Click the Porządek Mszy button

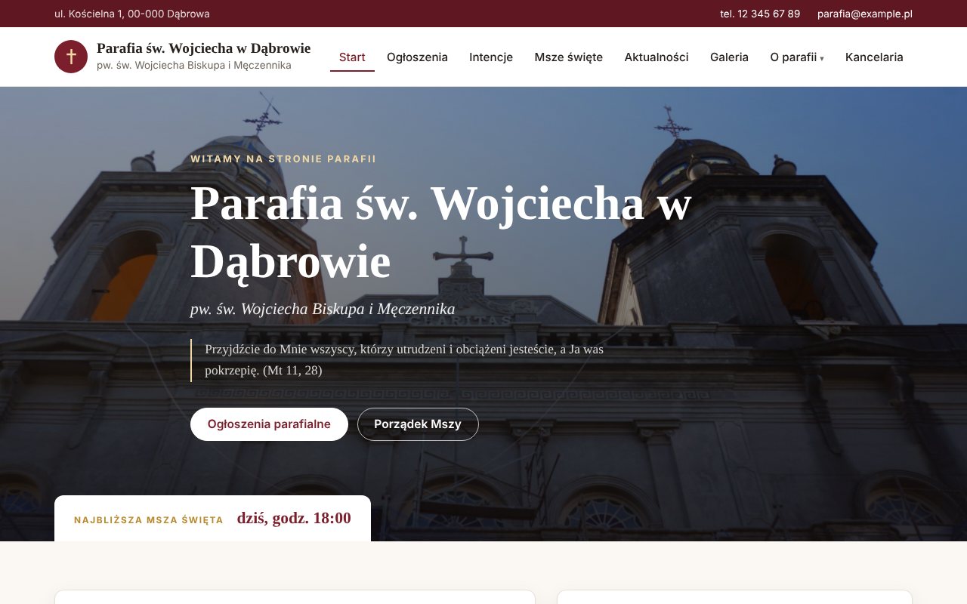(x=418, y=424)
